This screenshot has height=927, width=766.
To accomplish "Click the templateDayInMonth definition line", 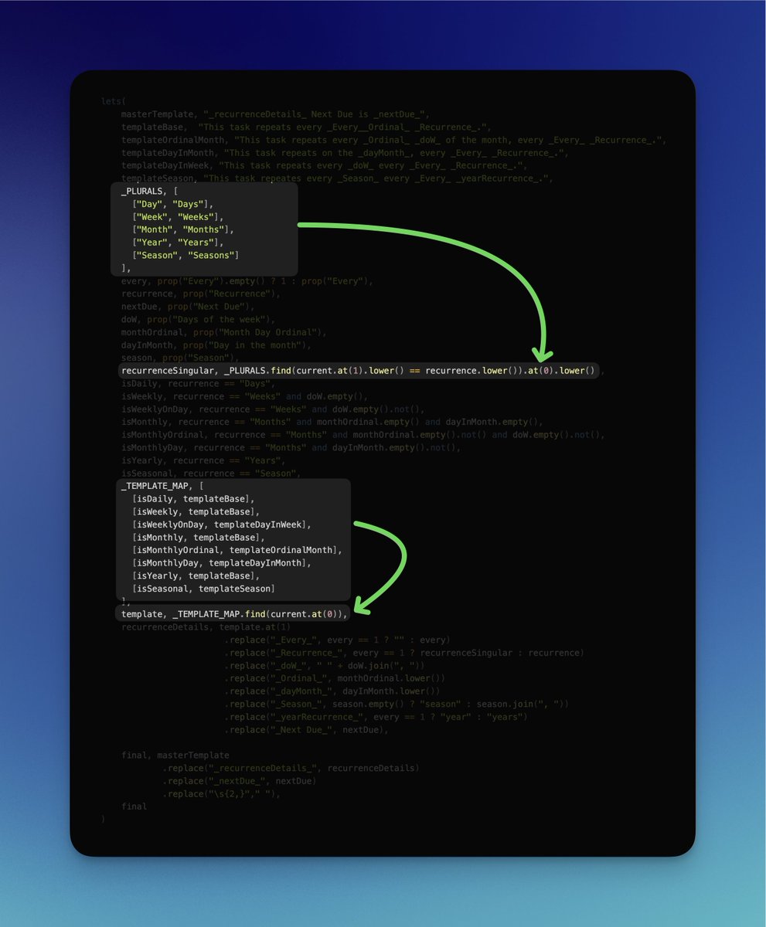I will click(x=344, y=153).
